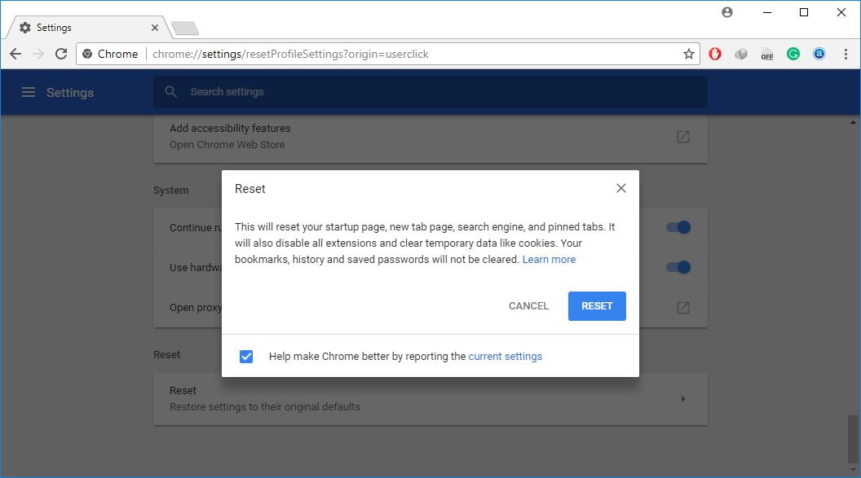Open the external link icon for proxy settings

coord(682,308)
